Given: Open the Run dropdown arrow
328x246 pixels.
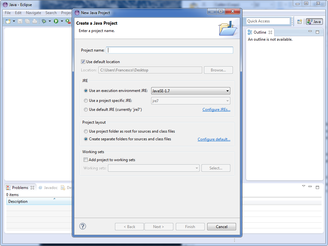Looking at the screenshot, I should (x=62, y=21).
